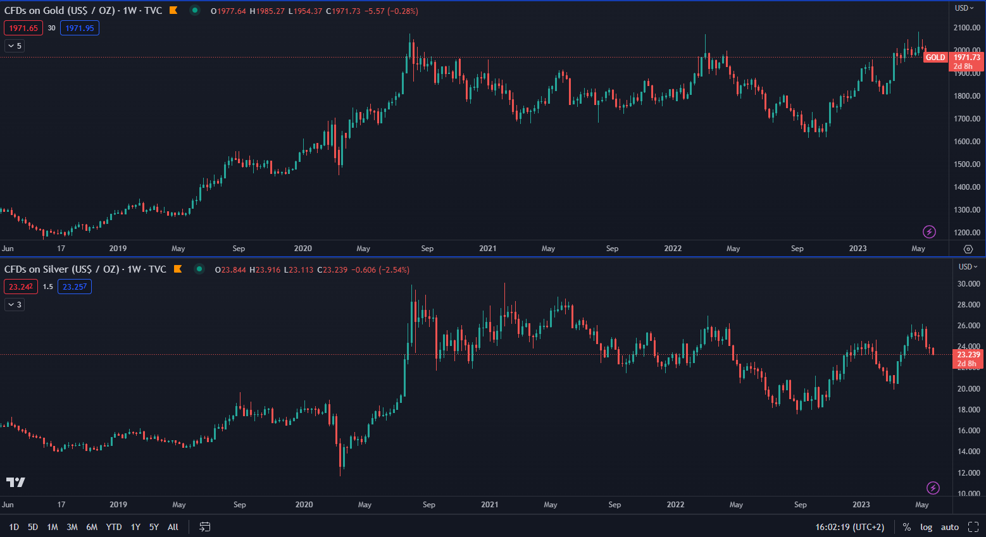Viewport: 986px width, 537px height.
Task: Select the YTD time range
Action: (x=114, y=527)
